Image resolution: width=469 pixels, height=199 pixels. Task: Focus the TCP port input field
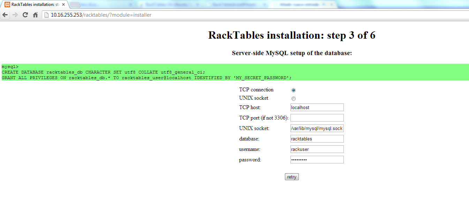(317, 118)
